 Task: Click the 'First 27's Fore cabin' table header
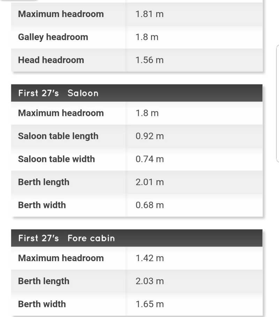[66, 238]
